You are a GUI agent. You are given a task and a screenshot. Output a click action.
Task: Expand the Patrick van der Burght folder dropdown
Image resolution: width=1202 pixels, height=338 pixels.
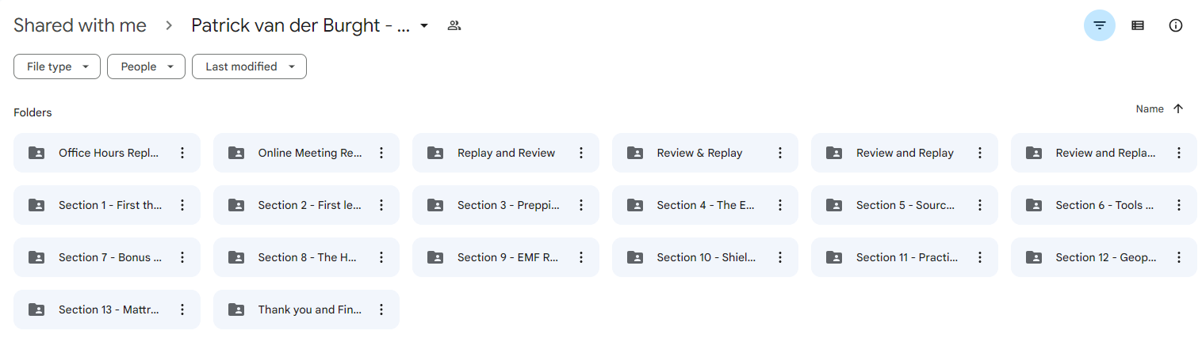click(x=424, y=25)
